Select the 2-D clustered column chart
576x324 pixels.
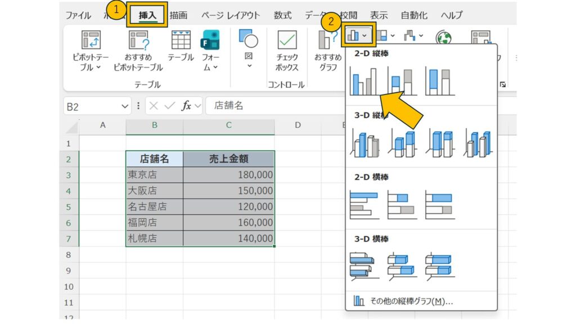tap(364, 82)
